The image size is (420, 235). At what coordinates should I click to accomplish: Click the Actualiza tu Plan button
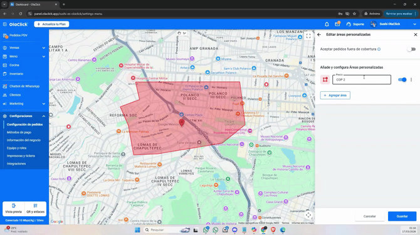[x=51, y=24]
